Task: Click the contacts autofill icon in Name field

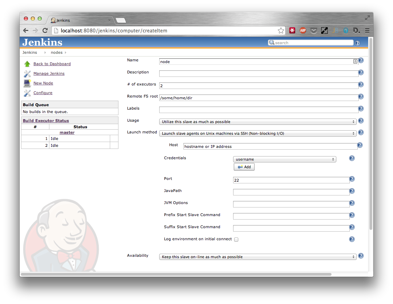Action: [355, 61]
